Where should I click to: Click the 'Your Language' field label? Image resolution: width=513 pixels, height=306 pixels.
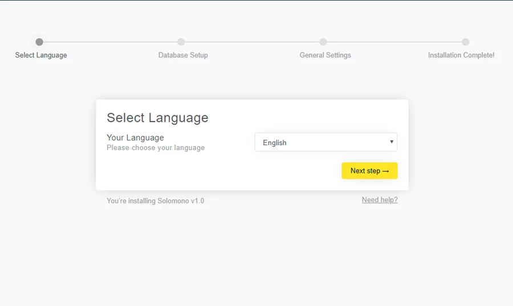click(x=135, y=138)
